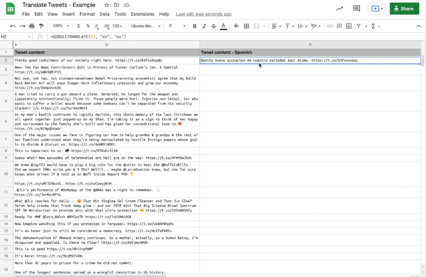The image size is (426, 277).
Task: Star the Translate Tweets document
Action: tap(106, 5)
